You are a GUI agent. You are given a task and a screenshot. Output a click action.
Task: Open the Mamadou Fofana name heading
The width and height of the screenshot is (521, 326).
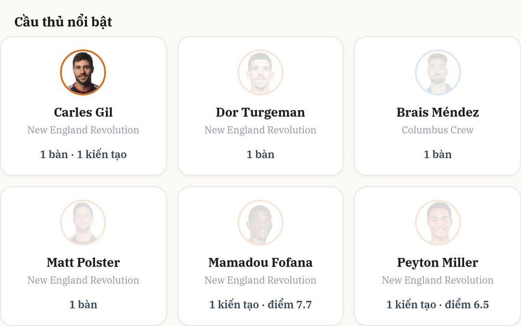coord(260,262)
